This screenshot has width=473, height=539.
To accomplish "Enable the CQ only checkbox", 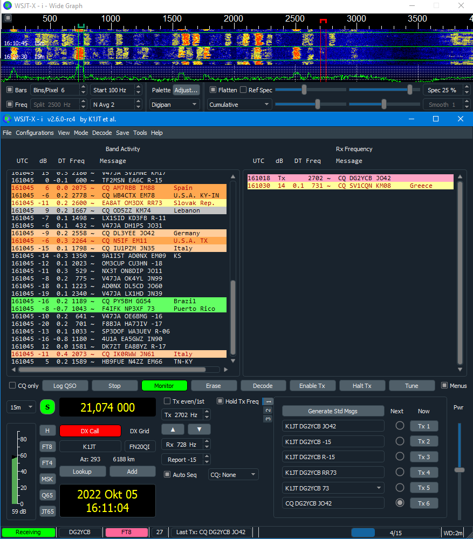I will (x=12, y=386).
